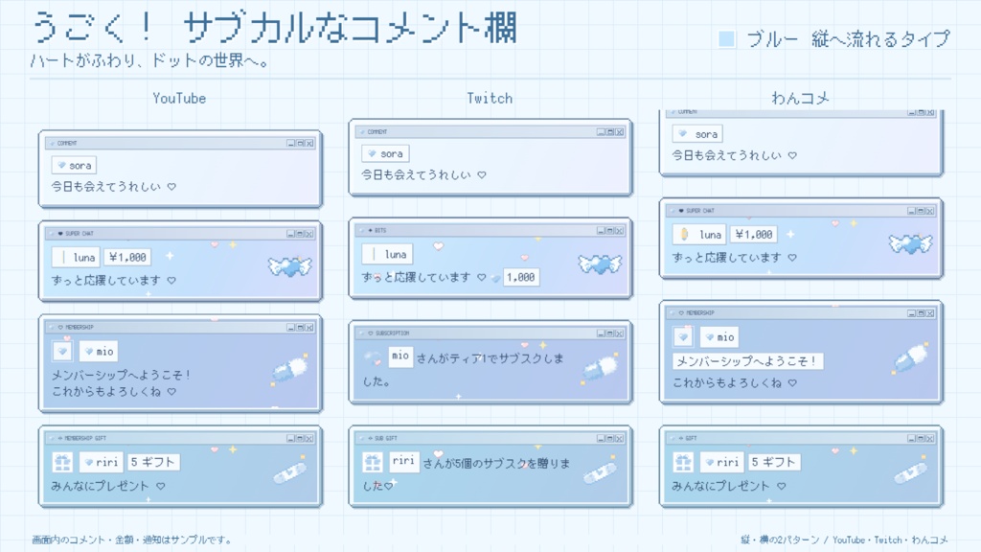Maximize the わんコメ GIFT window
Screen dimensions: 981x552
(x=921, y=439)
